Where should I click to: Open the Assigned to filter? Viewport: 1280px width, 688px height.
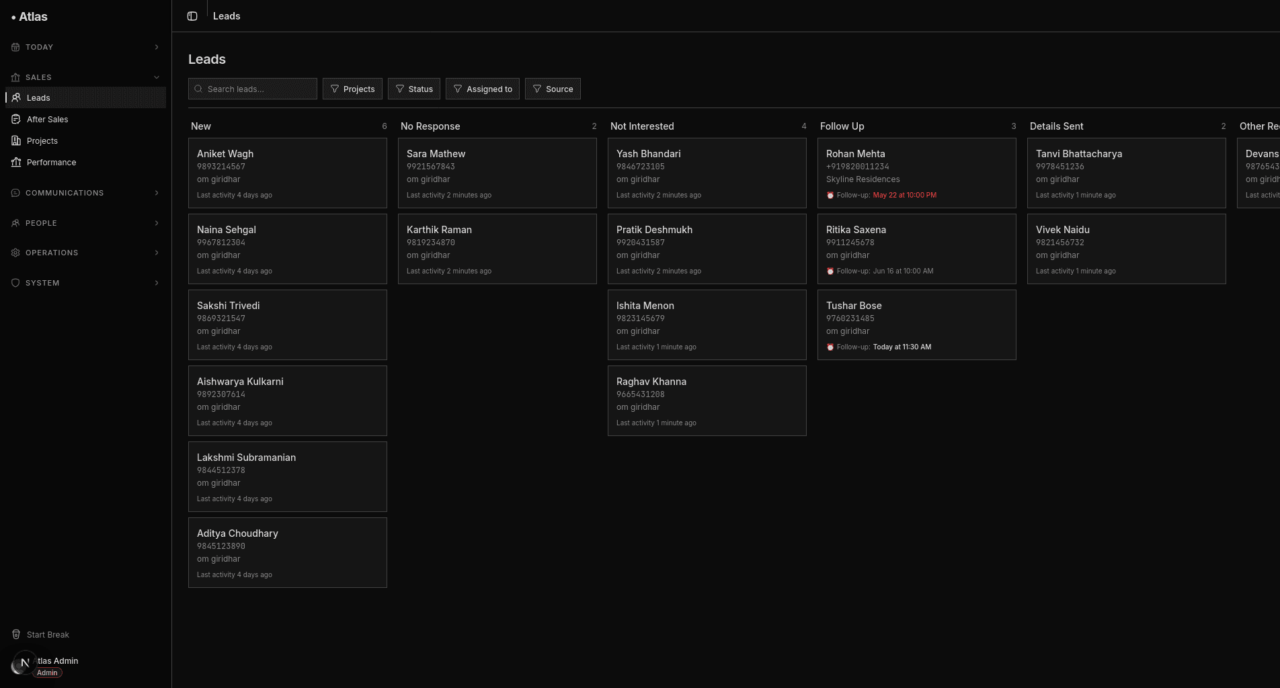pyautogui.click(x=483, y=89)
